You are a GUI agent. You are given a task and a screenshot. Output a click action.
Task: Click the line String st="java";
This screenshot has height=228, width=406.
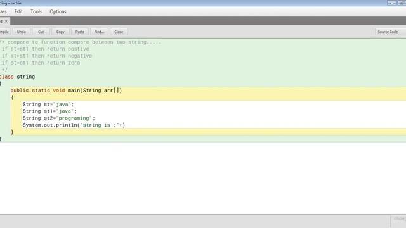pyautogui.click(x=48, y=104)
